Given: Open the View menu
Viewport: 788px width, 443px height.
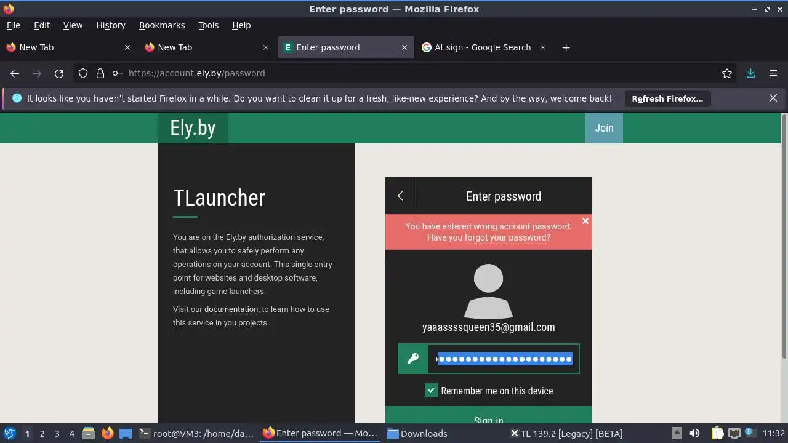Looking at the screenshot, I should pos(73,25).
